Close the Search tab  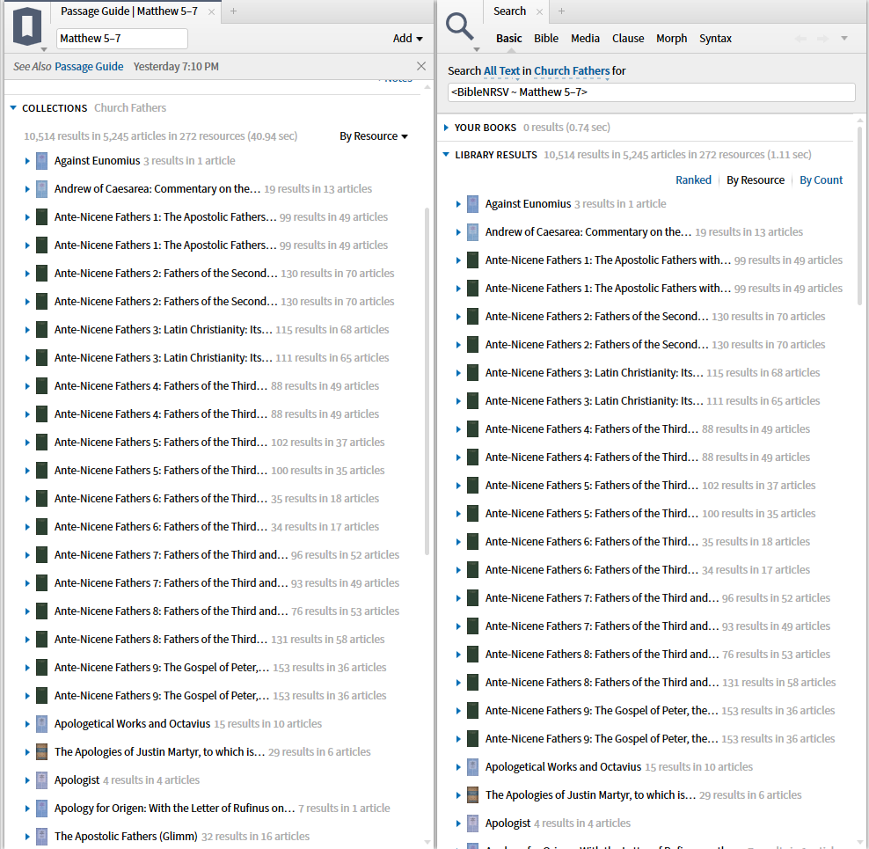click(539, 11)
